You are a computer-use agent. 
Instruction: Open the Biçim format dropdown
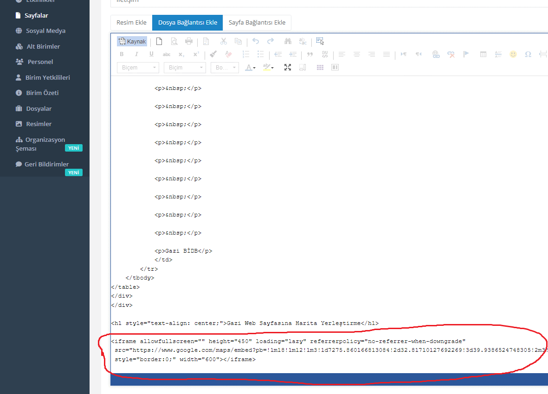(185, 68)
